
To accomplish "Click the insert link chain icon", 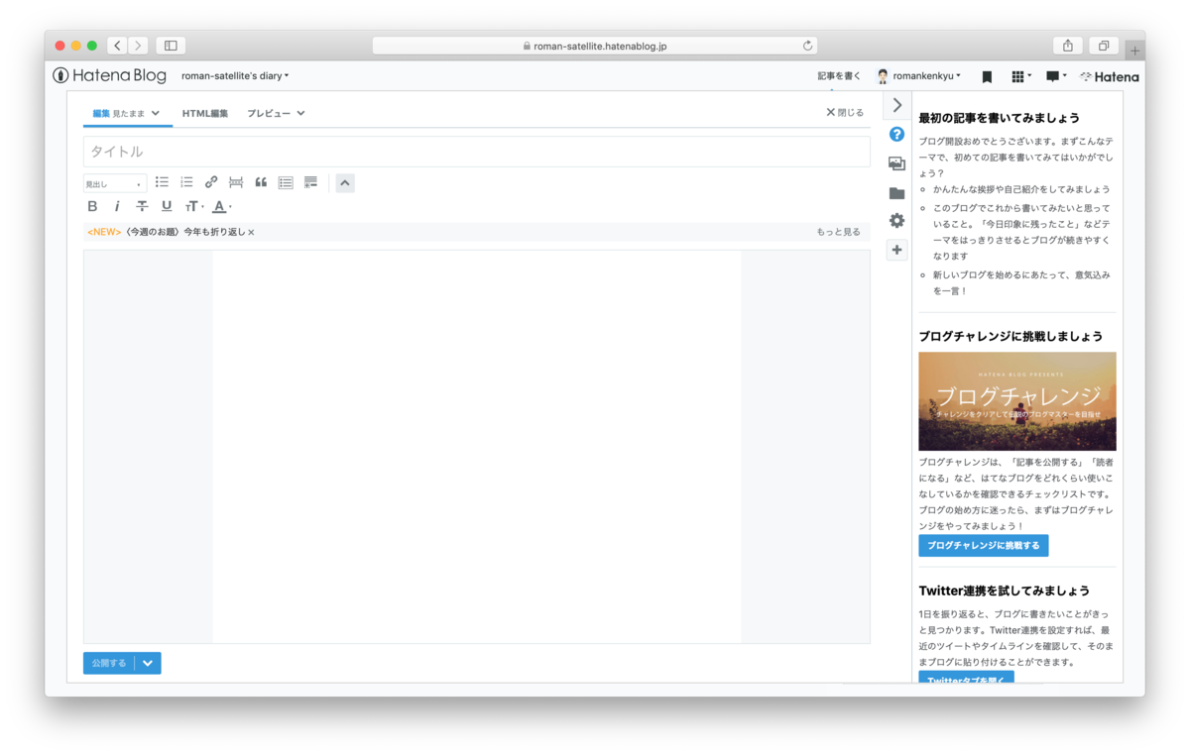I will pos(211,182).
